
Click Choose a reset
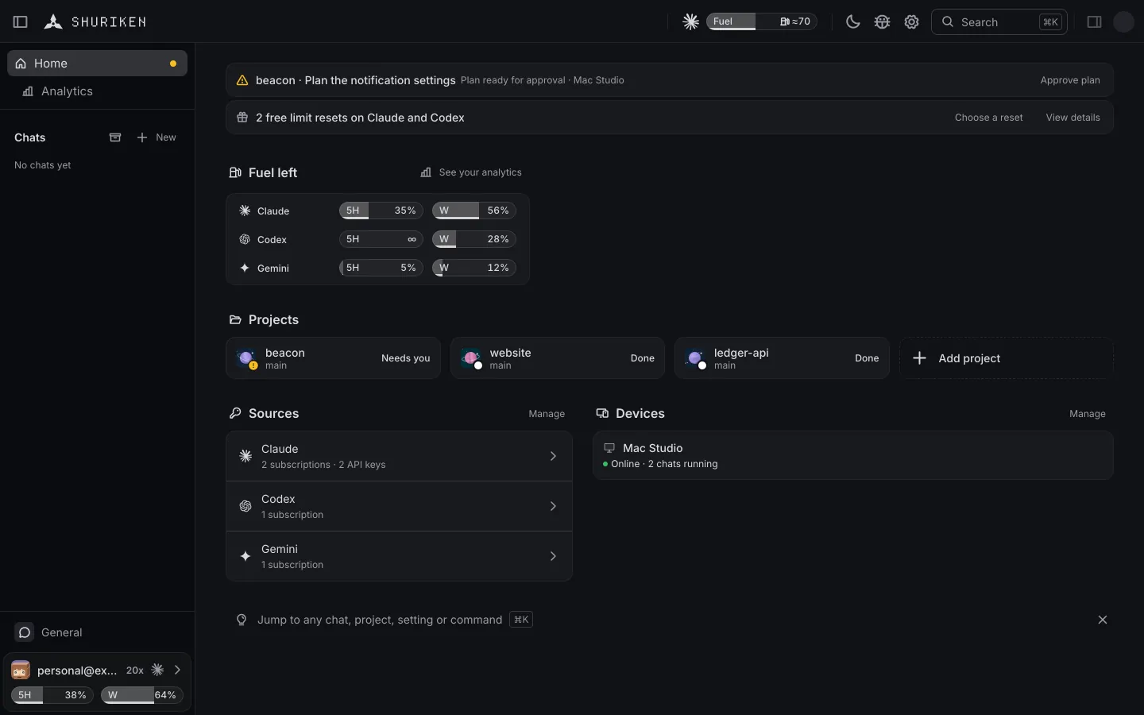tap(988, 118)
